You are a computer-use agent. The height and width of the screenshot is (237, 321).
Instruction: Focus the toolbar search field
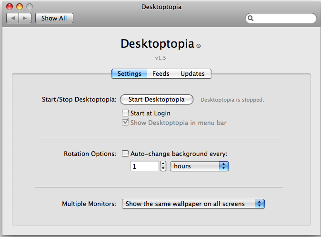pyautogui.click(x=281, y=18)
